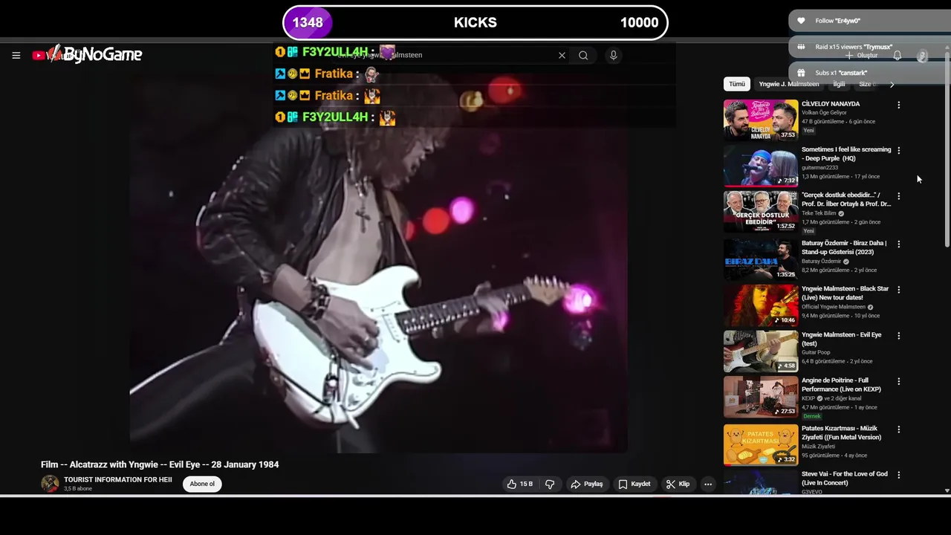Click the KICKS goal progress bar
951x535 pixels.
[475, 22]
